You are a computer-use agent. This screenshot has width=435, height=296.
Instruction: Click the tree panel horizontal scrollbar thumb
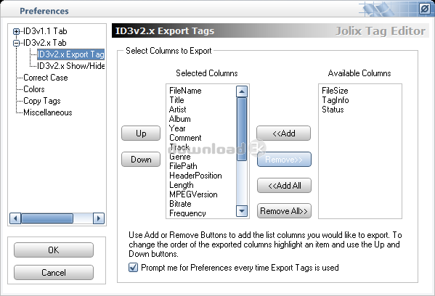[x=47, y=218]
